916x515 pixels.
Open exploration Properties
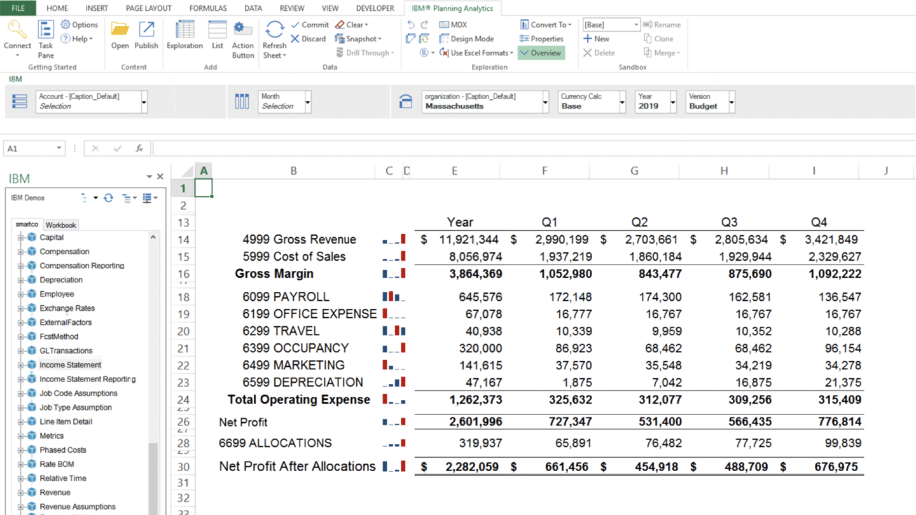[541, 39]
